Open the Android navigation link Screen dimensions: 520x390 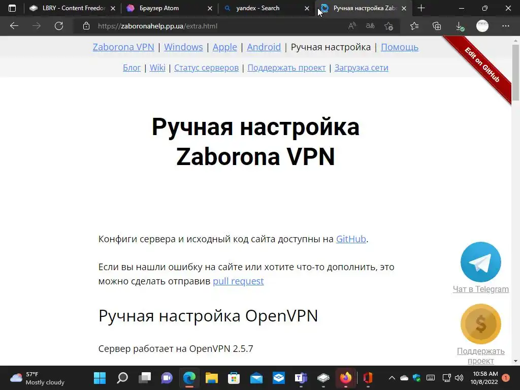[x=264, y=47]
